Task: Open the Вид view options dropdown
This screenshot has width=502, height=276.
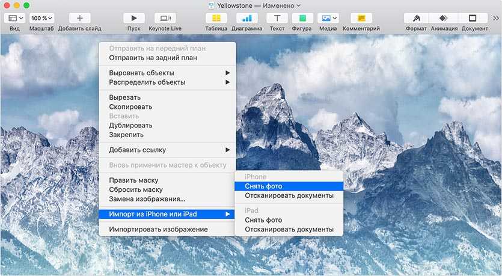Action: pyautogui.click(x=16, y=18)
